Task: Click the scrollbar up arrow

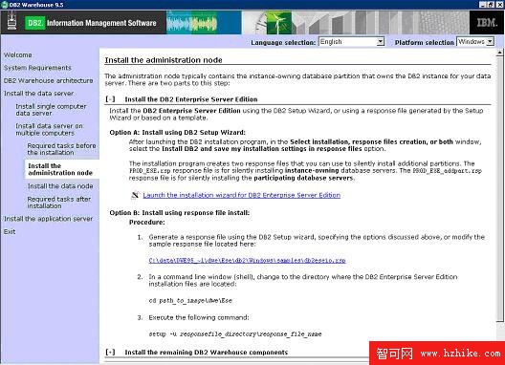Action: 499,53
